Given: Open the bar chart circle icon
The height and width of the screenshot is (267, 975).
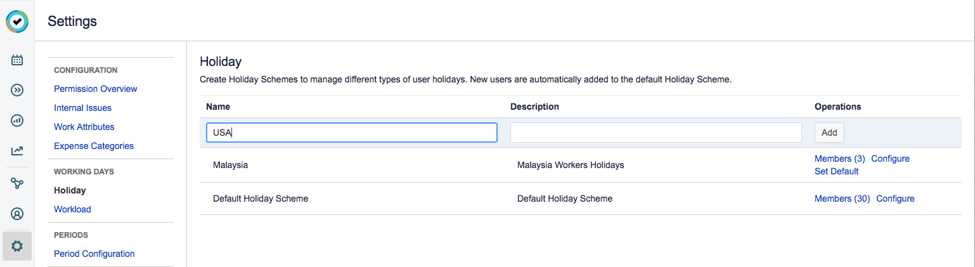Looking at the screenshot, I should (x=17, y=120).
